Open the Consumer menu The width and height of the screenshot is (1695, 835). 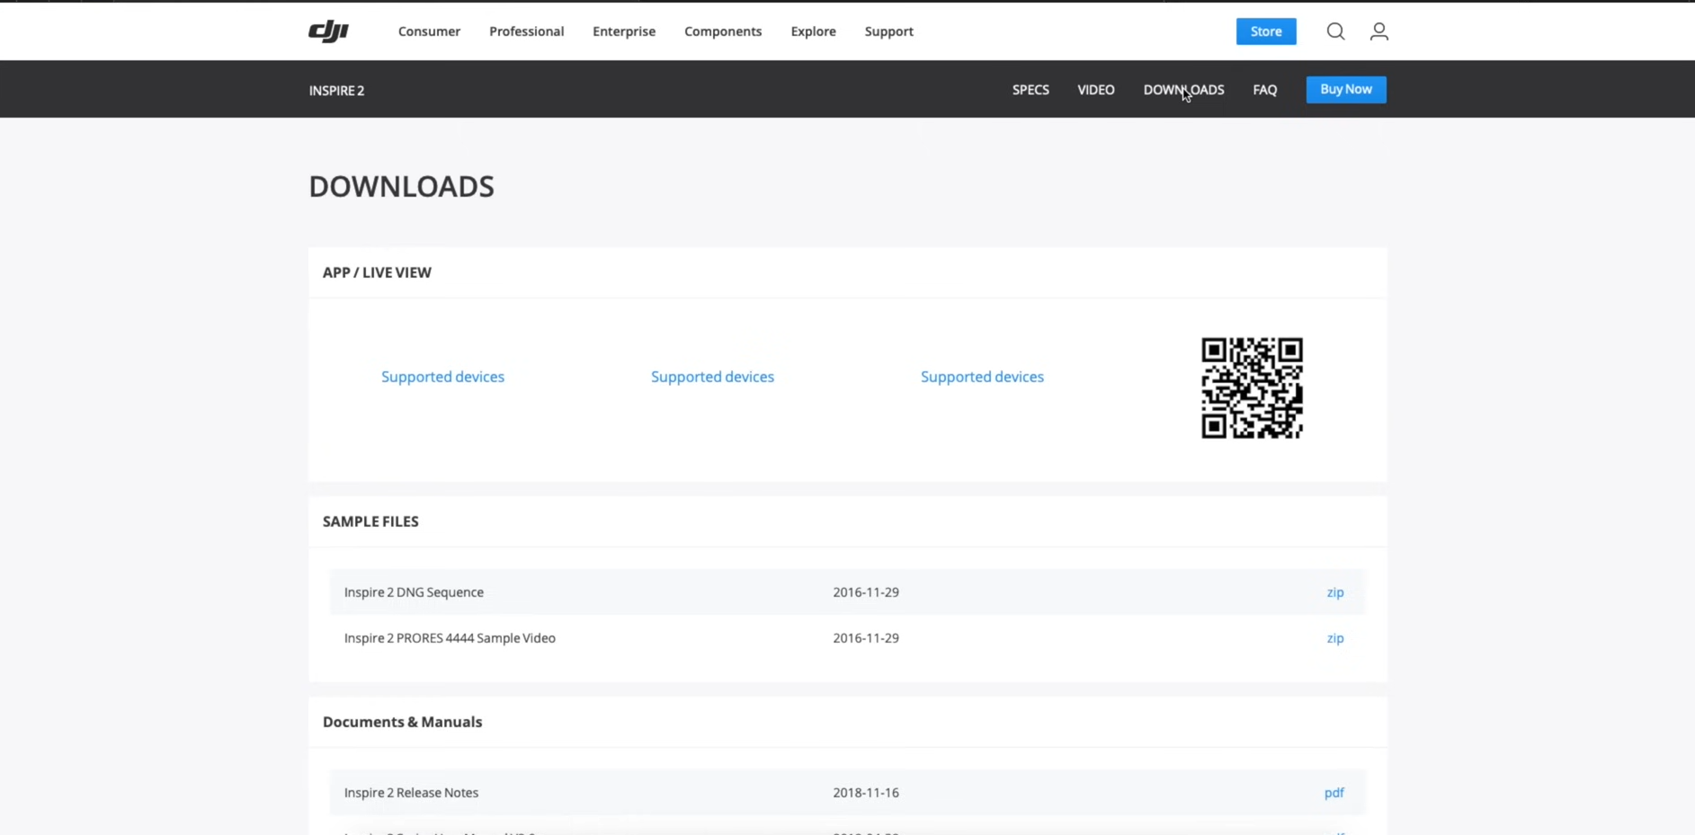click(429, 31)
